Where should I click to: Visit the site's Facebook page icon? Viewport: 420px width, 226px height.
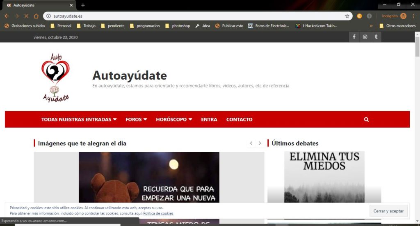point(354,37)
